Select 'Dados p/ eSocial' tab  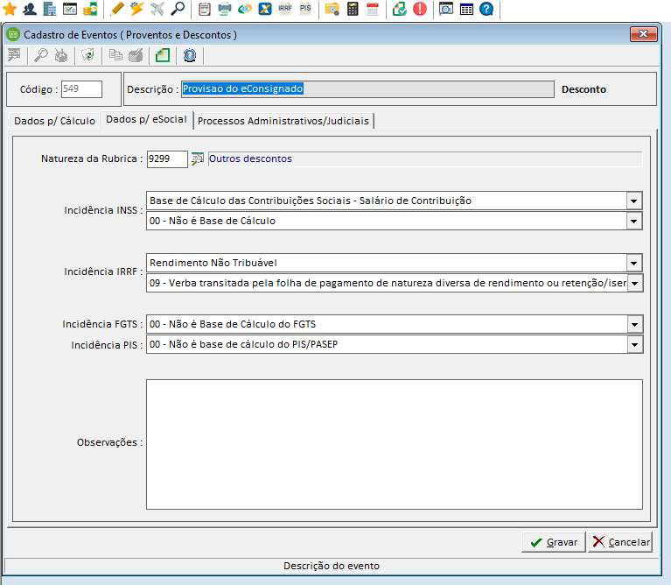146,119
